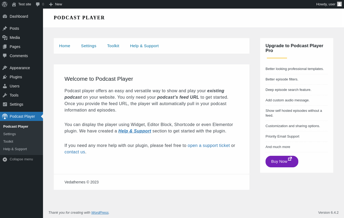
Task: Open Media library icon in sidebar
Action: [5, 38]
